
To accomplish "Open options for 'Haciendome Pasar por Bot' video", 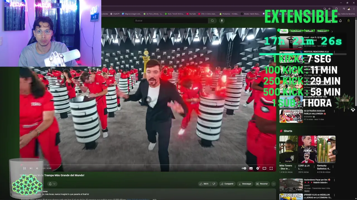I will pos(334,180).
